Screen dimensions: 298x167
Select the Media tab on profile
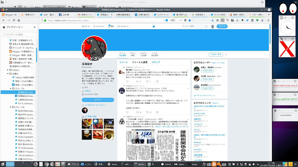point(156,62)
